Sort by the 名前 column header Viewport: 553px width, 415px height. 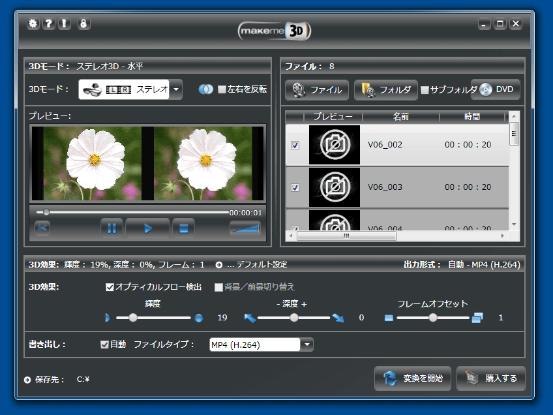click(401, 116)
